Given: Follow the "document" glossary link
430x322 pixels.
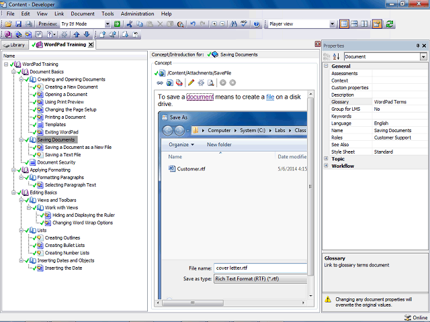Looking at the screenshot, I should point(200,97).
